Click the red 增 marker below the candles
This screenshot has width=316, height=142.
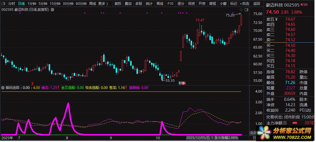pos(183,83)
